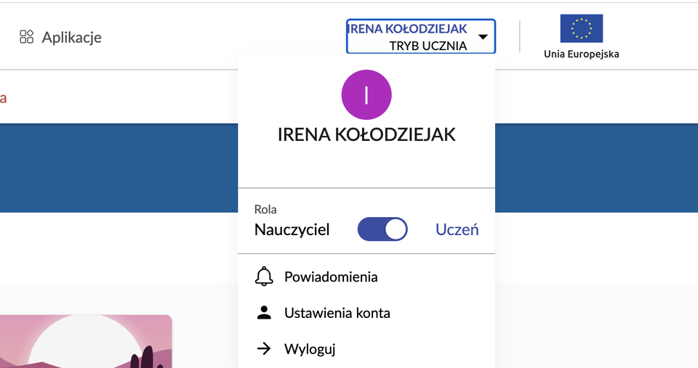Click the European Union flag icon
The image size is (698, 368).
[581, 28]
